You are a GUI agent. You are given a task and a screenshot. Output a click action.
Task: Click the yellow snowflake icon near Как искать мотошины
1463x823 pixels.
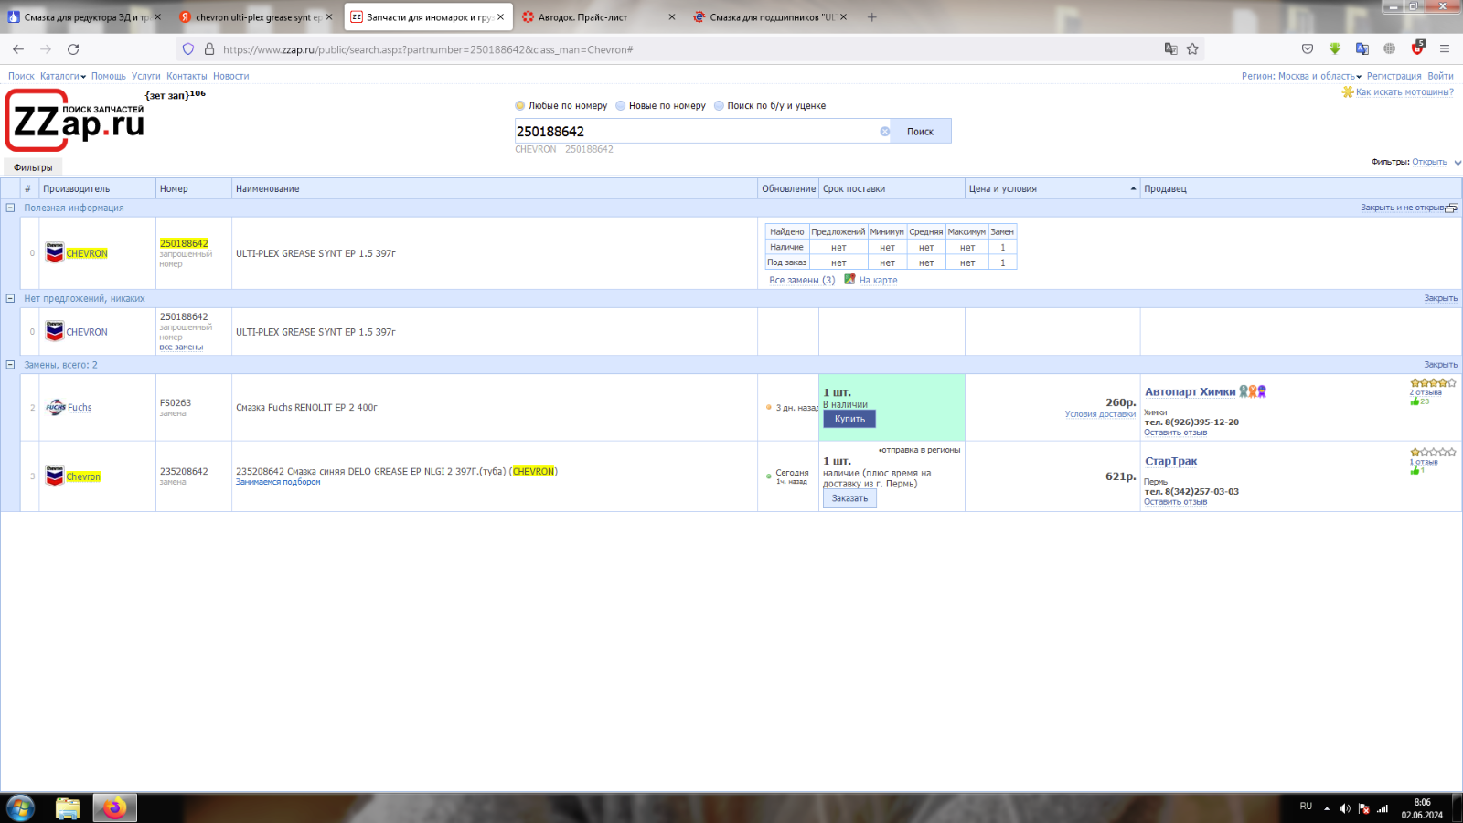pyautogui.click(x=1348, y=92)
